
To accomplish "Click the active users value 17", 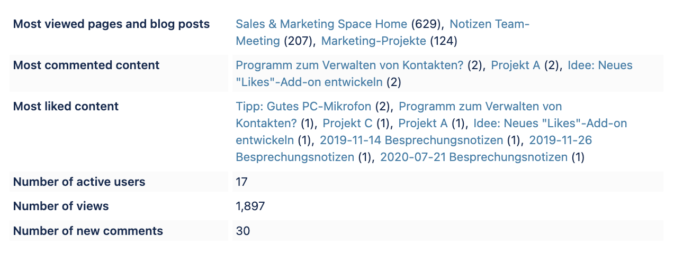I will click(242, 182).
